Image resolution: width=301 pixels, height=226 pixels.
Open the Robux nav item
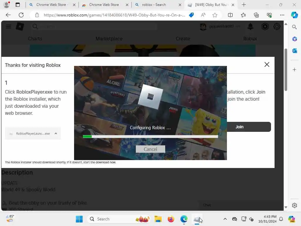point(250,39)
